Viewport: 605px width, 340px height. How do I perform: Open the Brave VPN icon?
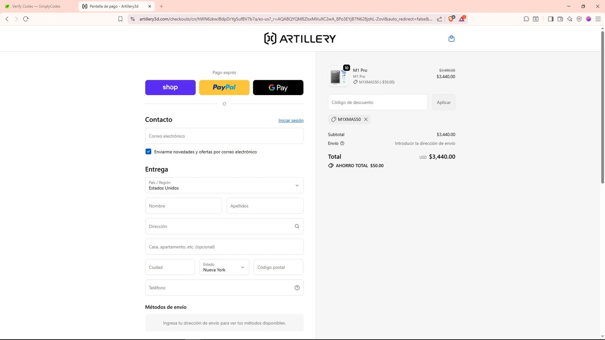[579, 19]
